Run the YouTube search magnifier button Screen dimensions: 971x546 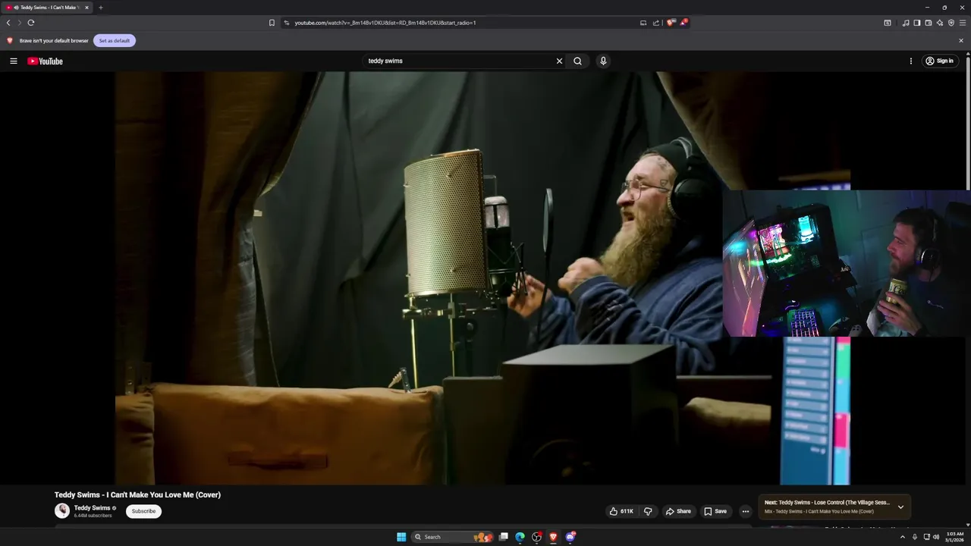point(577,61)
